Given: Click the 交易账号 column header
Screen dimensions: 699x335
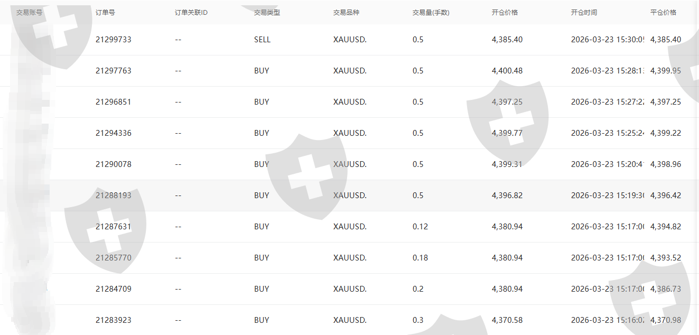Looking at the screenshot, I should pos(29,13).
